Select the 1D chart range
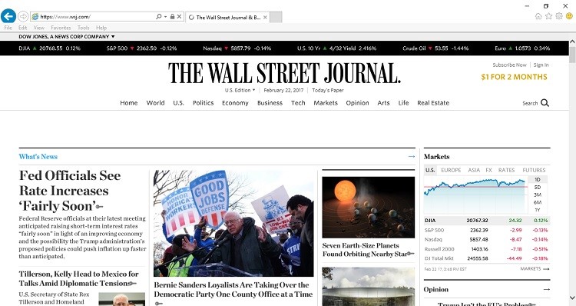The width and height of the screenshot is (576, 306). 538,179
